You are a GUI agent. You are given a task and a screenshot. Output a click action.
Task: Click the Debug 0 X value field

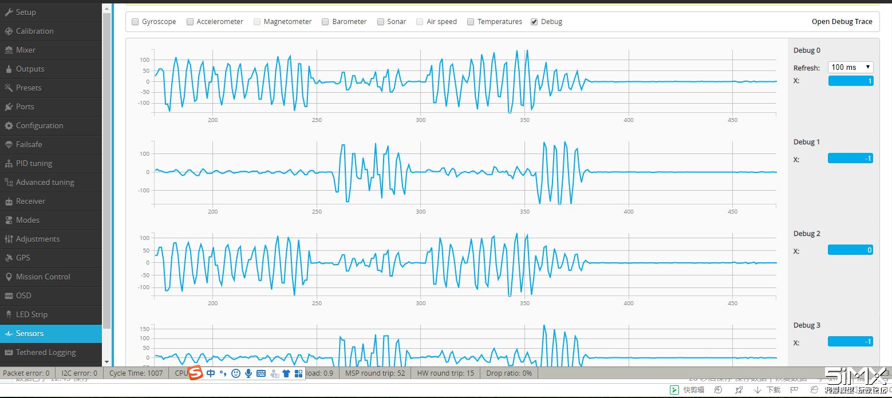pyautogui.click(x=851, y=81)
